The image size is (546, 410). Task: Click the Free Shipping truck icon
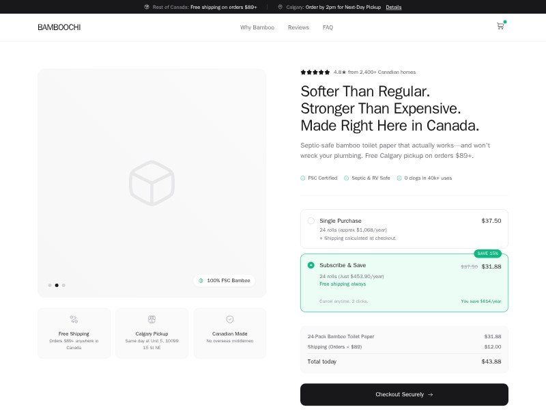pos(74,319)
